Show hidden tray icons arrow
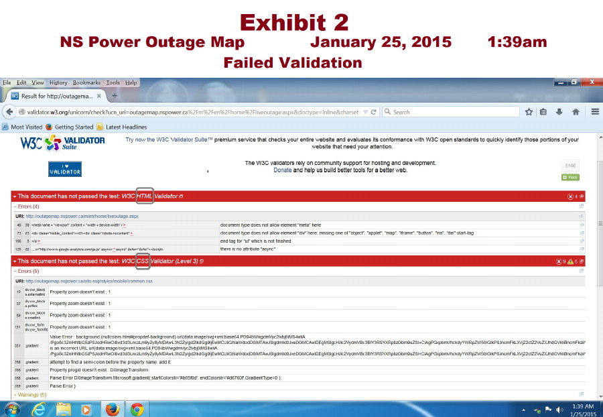Image resolution: width=603 pixels, height=417 pixels. click(523, 410)
